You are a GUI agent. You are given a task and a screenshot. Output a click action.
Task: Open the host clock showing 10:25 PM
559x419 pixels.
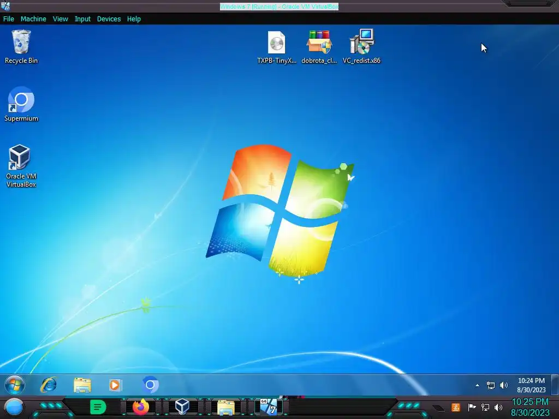coord(530,407)
